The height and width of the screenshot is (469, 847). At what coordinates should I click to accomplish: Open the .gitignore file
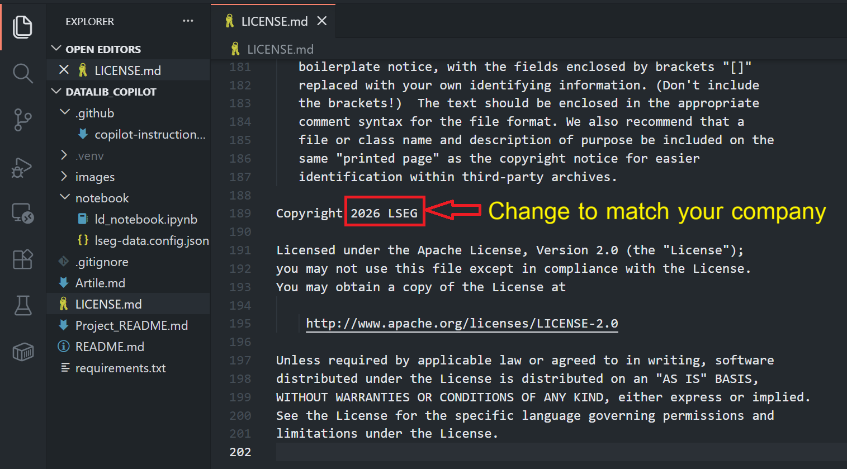click(x=128, y=262)
